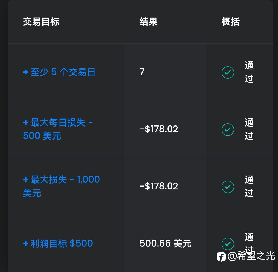Screen dimensions: 278x272
Task: Open the 最大损失 - 1,000 美元 link
Action: tap(62, 186)
